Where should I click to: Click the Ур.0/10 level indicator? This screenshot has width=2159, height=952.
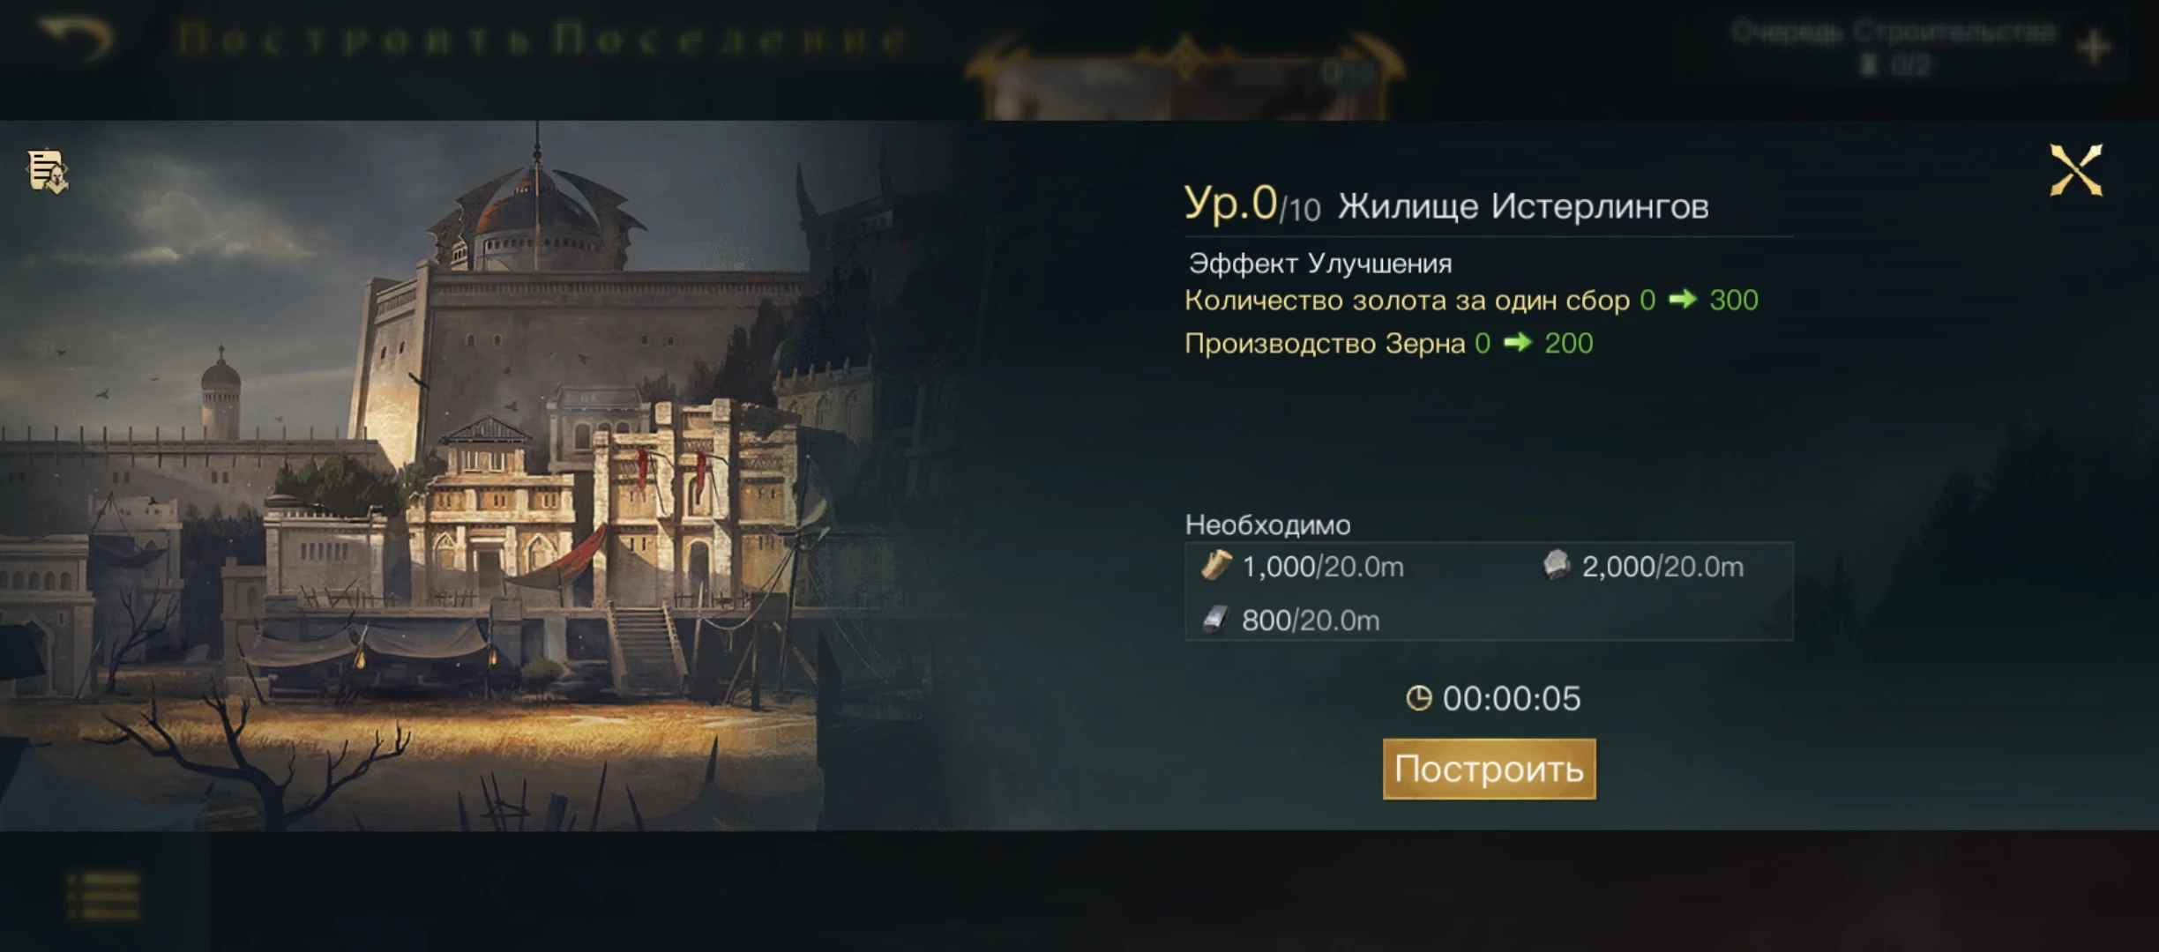click(x=1252, y=205)
